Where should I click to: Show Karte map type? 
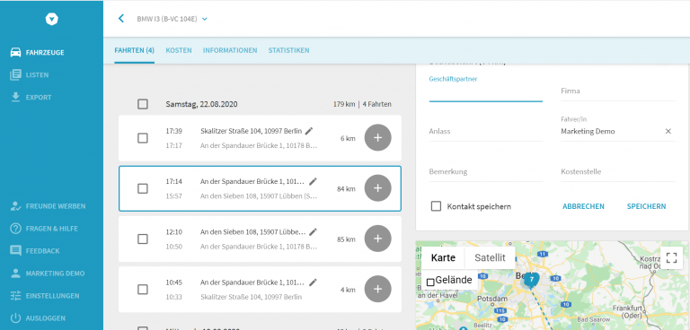[443, 258]
